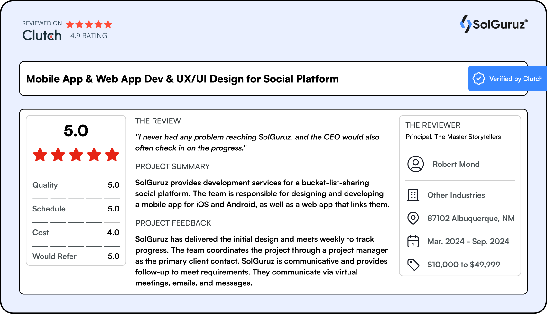Click the project title heading
This screenshot has width=547, height=314.
point(182,79)
